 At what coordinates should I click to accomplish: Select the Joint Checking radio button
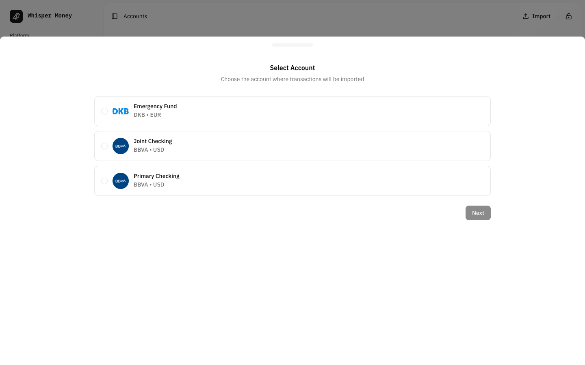pyautogui.click(x=104, y=146)
